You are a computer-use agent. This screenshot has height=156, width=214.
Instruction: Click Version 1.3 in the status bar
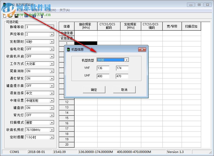(x=175, y=152)
